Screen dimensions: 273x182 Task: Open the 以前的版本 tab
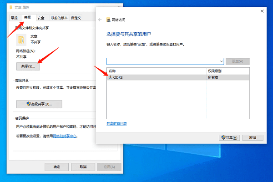click(x=59, y=18)
